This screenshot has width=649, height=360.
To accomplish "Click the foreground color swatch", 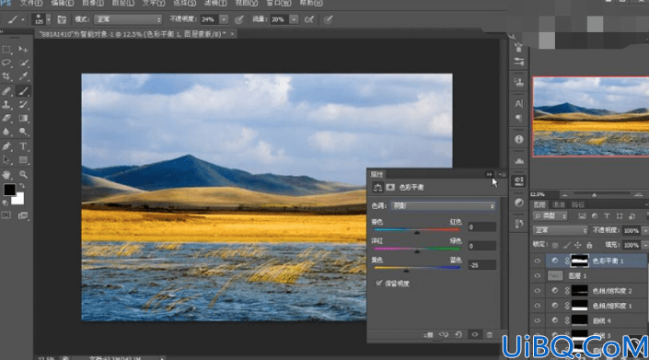I will coord(9,190).
